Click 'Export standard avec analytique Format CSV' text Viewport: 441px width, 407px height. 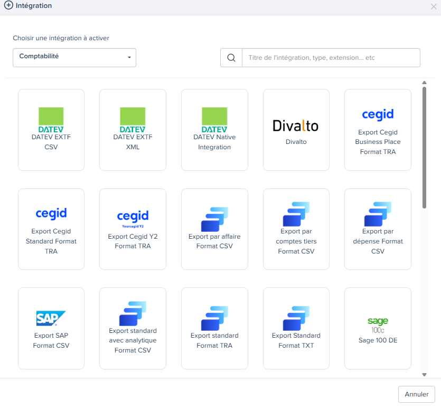[133, 340]
